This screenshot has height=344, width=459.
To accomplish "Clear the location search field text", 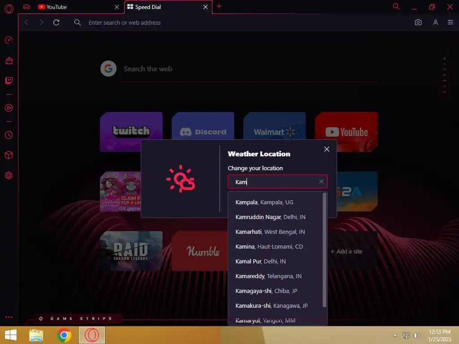I will pos(321,181).
